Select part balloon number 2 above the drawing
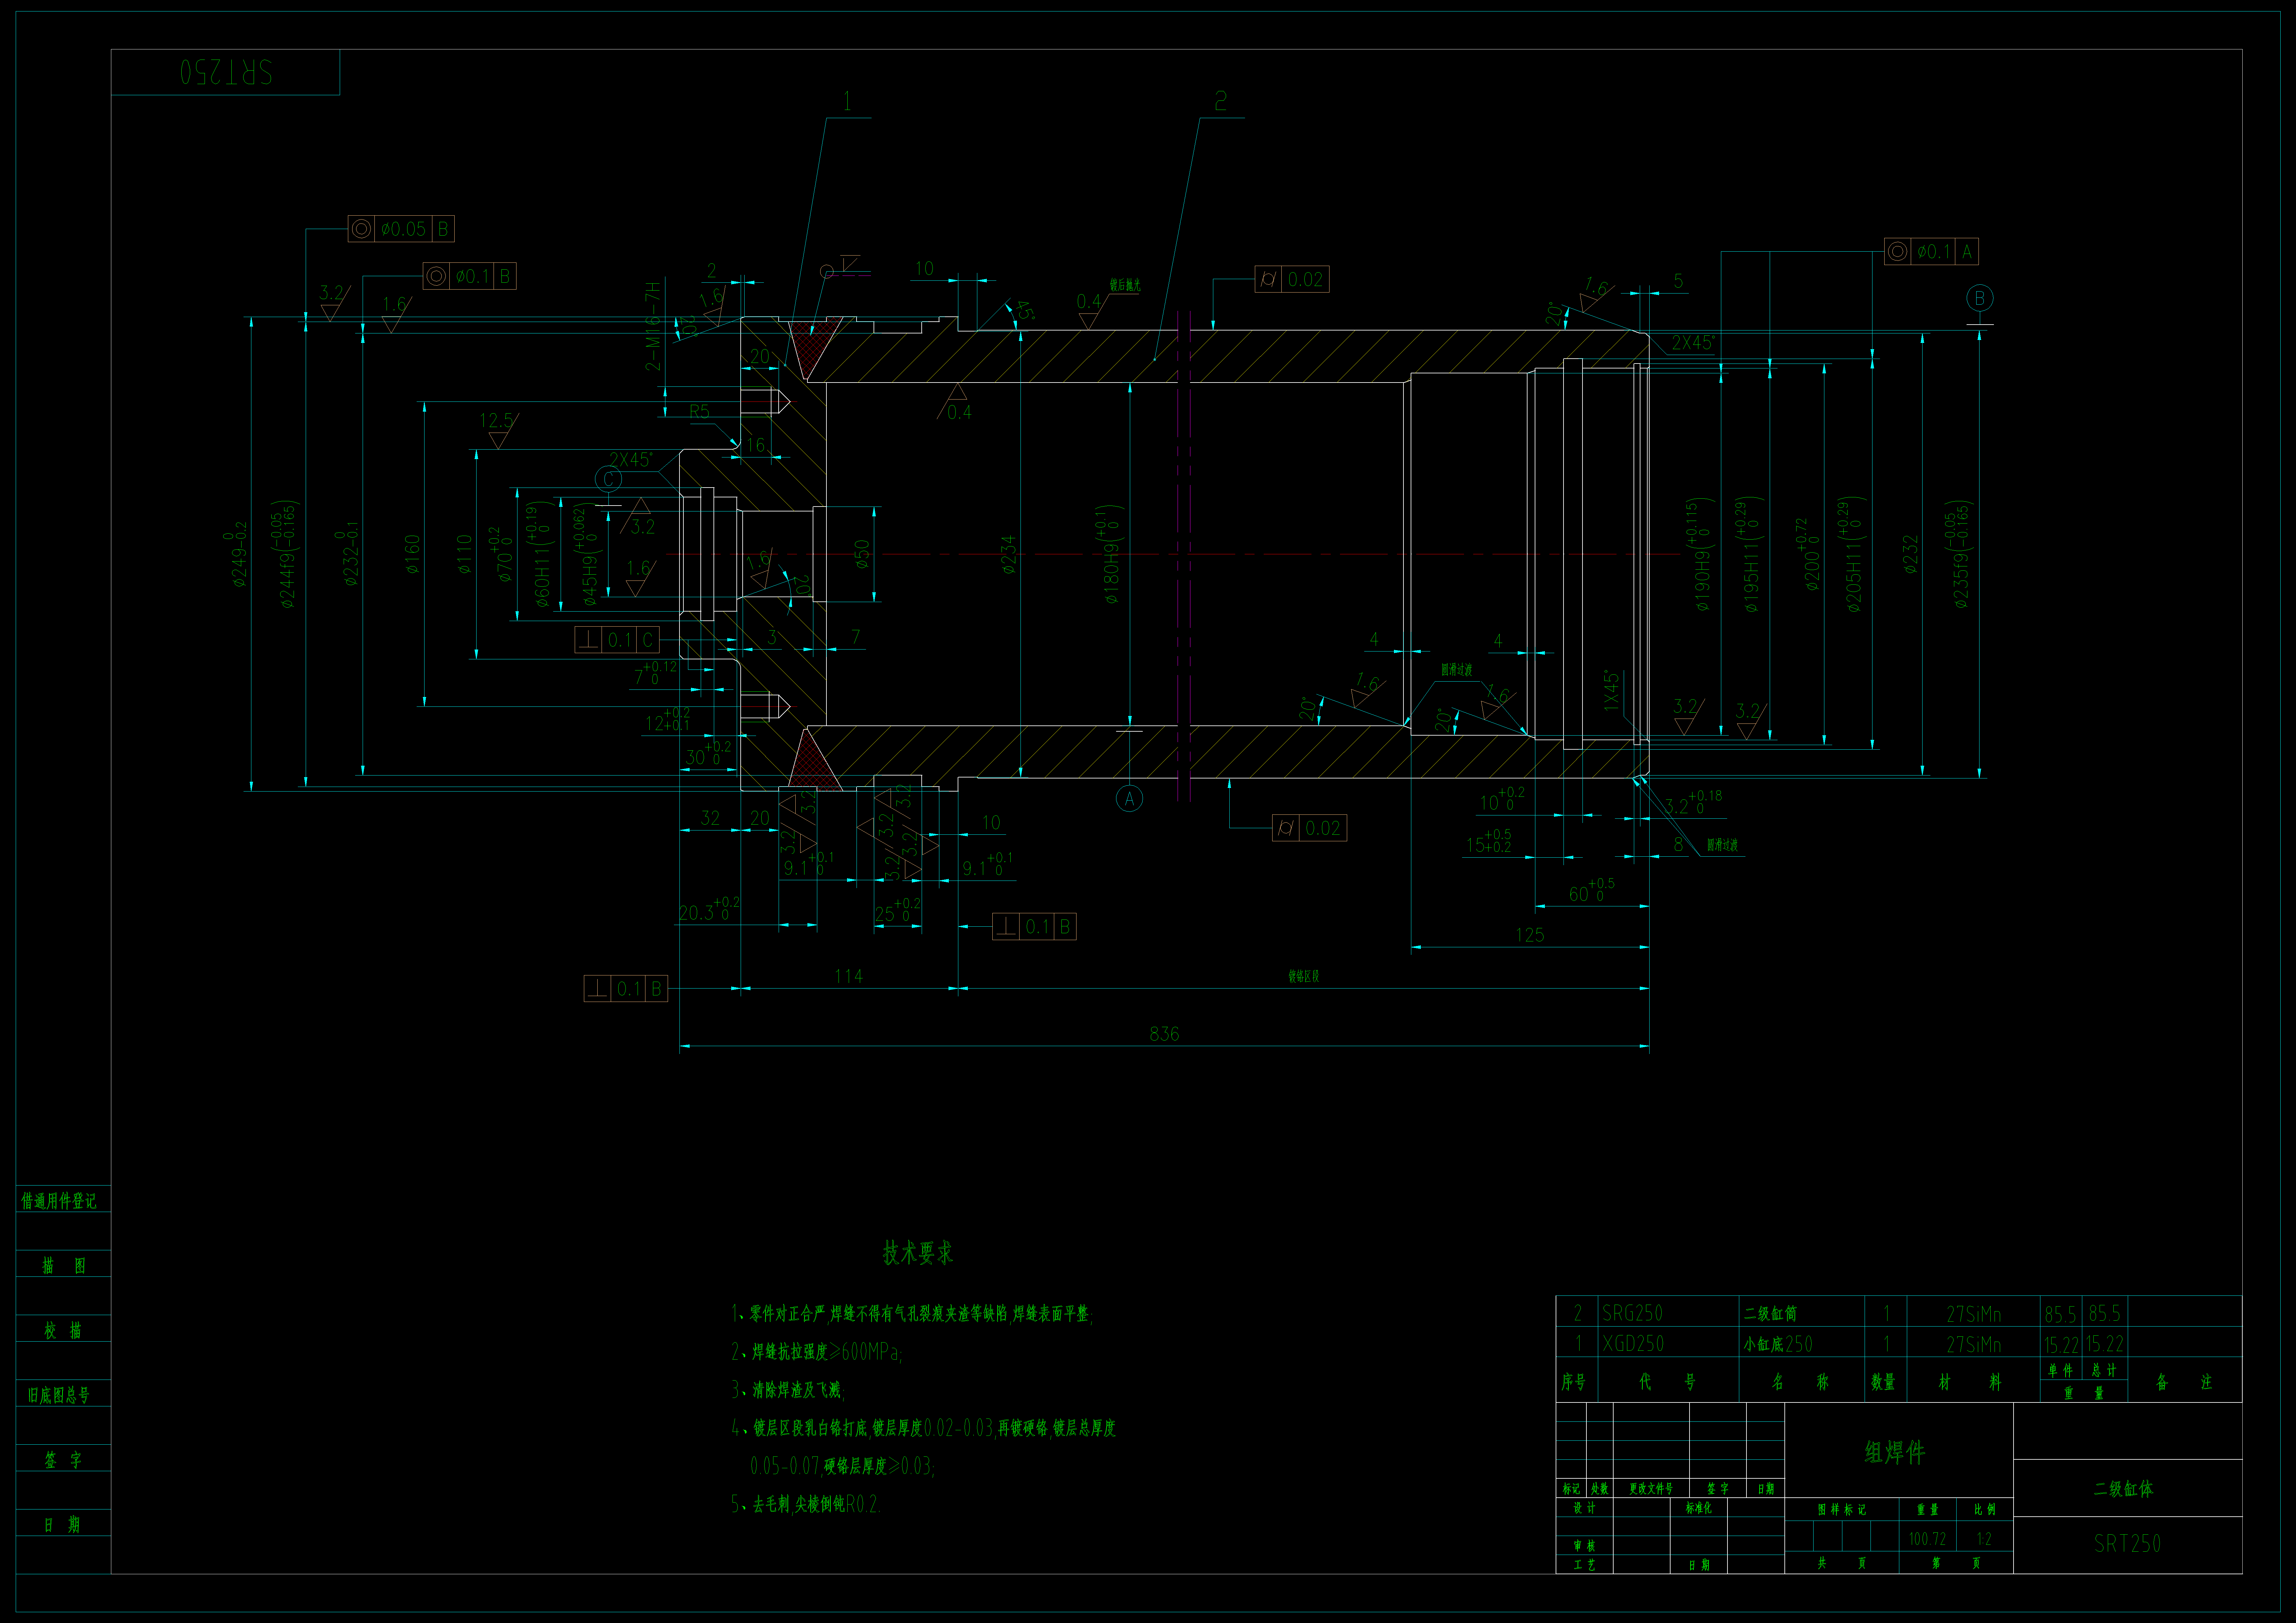 click(1220, 101)
